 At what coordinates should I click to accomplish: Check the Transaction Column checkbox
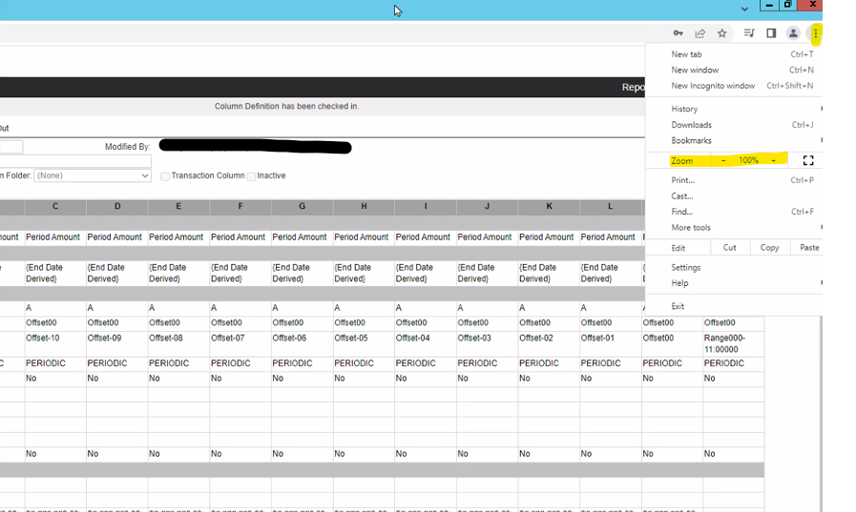pyautogui.click(x=165, y=176)
